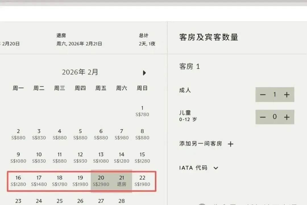Select February 24 on calendar
Screen dimensions: 307x205
pyautogui.click(x=39, y=201)
